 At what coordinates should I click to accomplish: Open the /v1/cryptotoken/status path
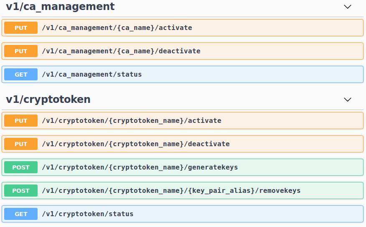coord(88,214)
